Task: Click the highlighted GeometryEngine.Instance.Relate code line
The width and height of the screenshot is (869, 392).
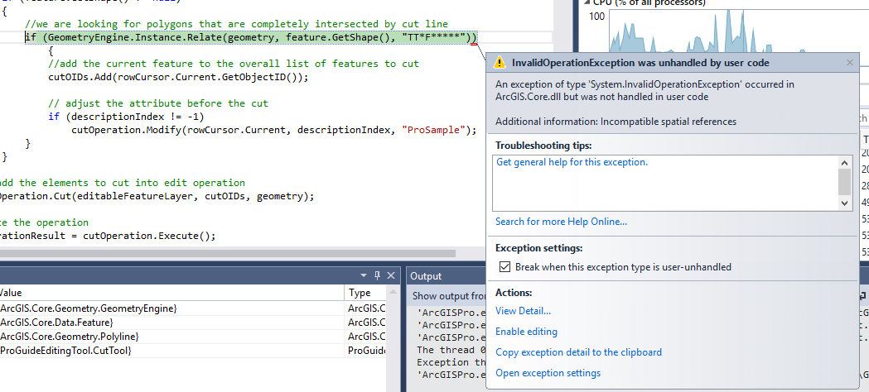Action: [251, 37]
